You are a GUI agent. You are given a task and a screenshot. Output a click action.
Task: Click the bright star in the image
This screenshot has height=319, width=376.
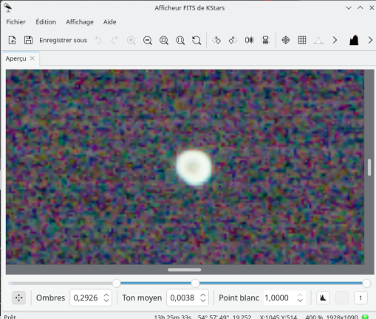point(194,167)
